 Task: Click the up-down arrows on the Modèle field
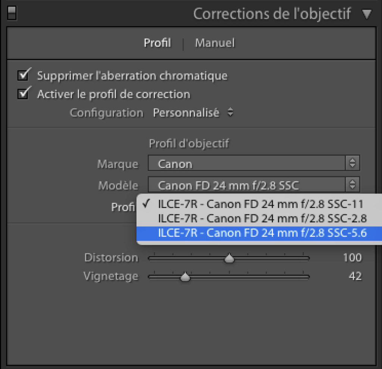[352, 185]
